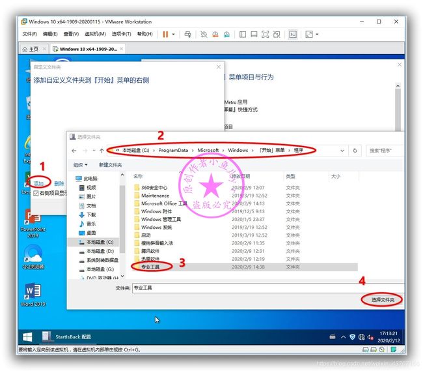
Task: Click the StartIsBack 配置 taskbar item
Action: pos(67,337)
